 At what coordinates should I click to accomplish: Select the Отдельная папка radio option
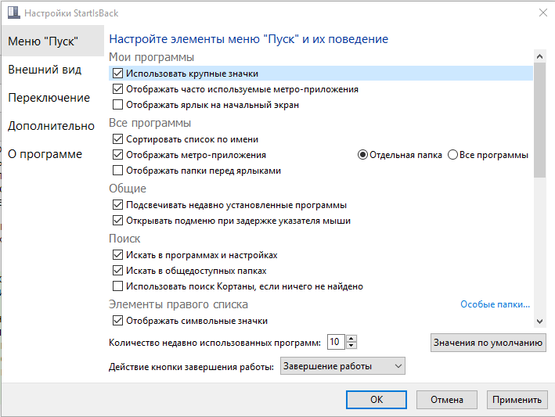point(362,155)
